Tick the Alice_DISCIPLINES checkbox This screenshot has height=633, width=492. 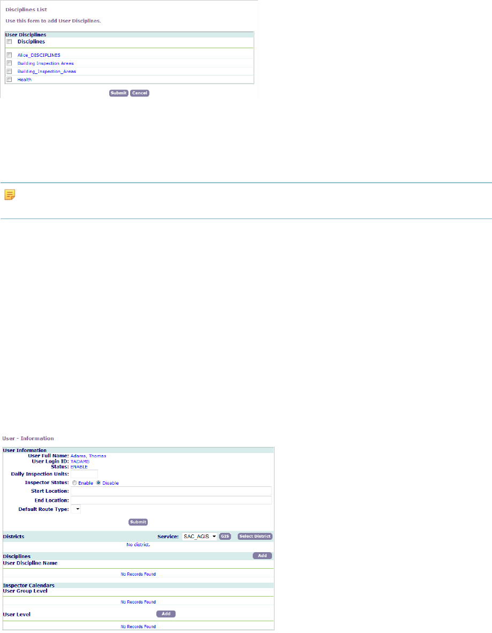click(x=9, y=55)
